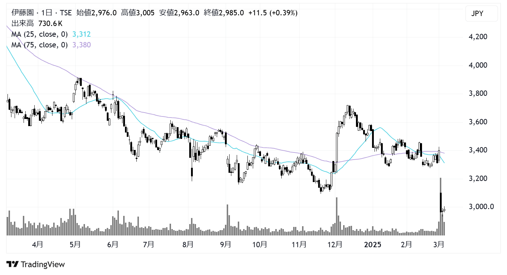Click the 6月 time axis label
Image resolution: width=507 pixels, height=275 pixels.
coord(112,245)
